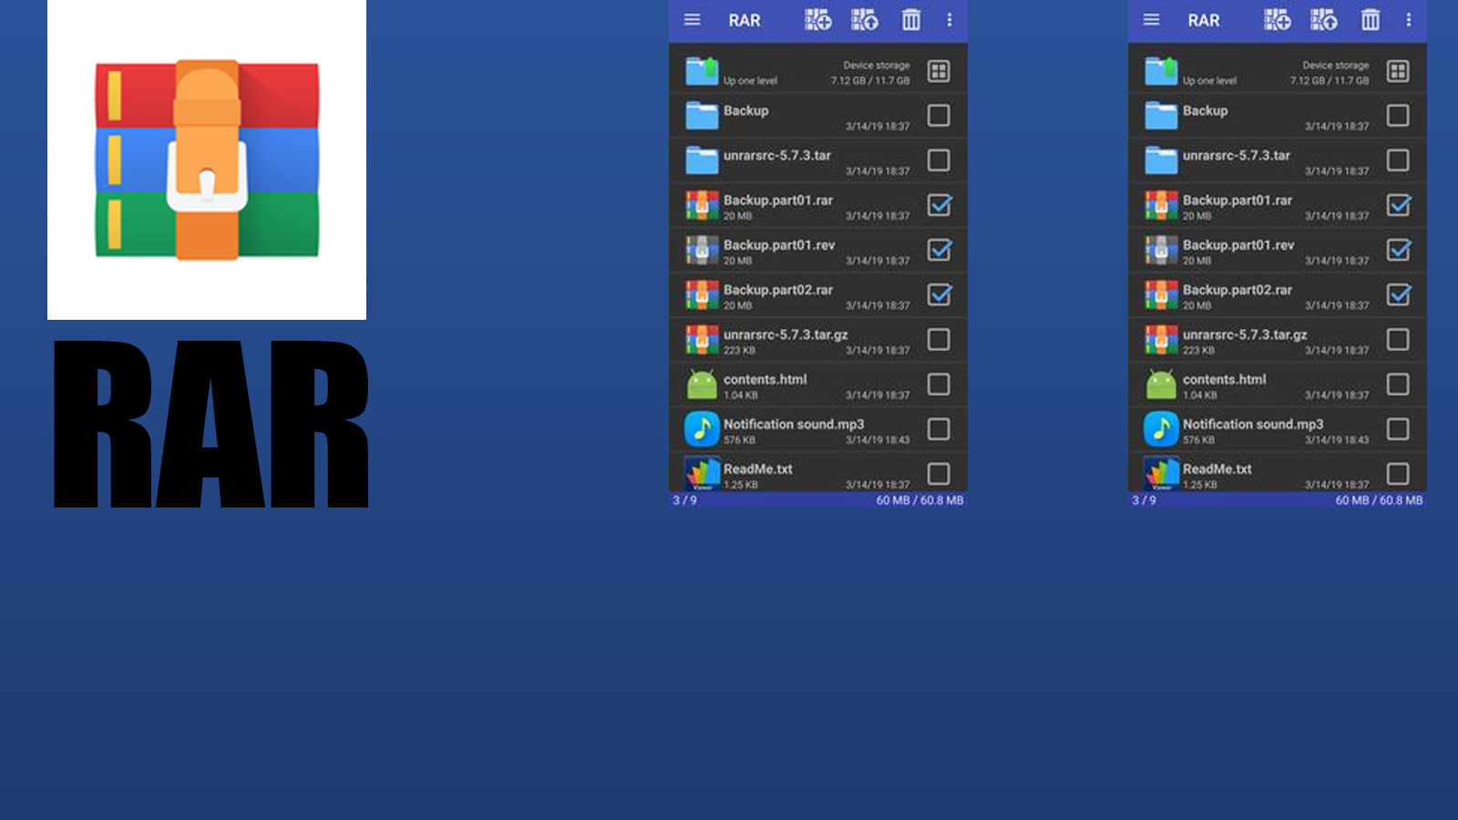Switch to grid view layout
This screenshot has width=1458, height=820.
(x=939, y=71)
